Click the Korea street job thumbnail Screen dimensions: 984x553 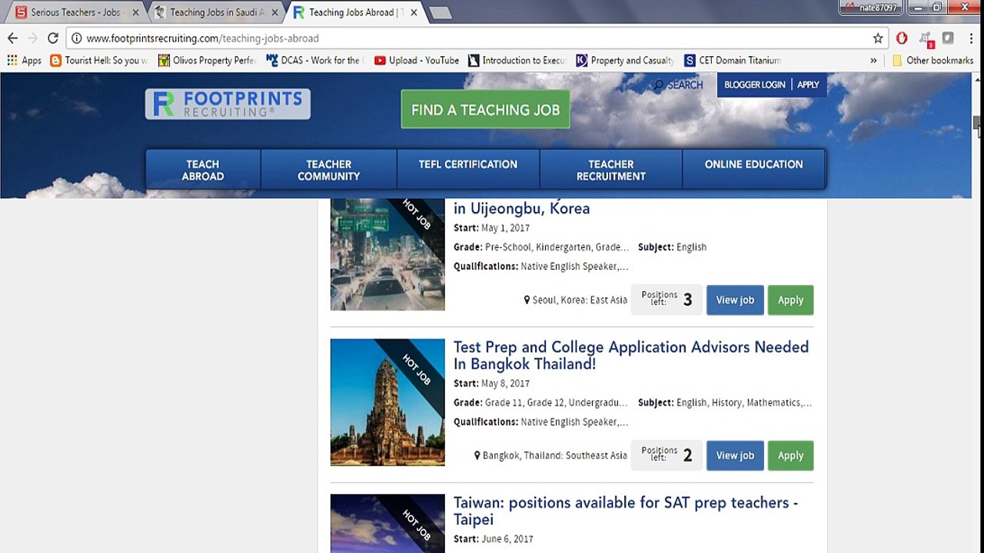click(x=387, y=254)
